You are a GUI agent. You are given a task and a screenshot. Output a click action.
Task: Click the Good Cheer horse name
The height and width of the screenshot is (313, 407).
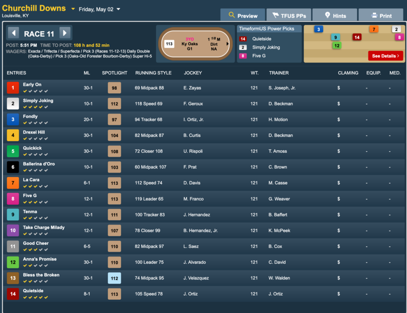tap(36, 243)
